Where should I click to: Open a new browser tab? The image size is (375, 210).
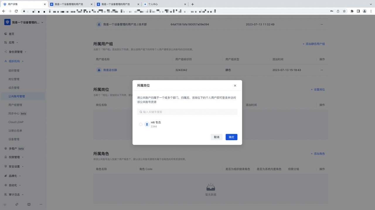192,4
